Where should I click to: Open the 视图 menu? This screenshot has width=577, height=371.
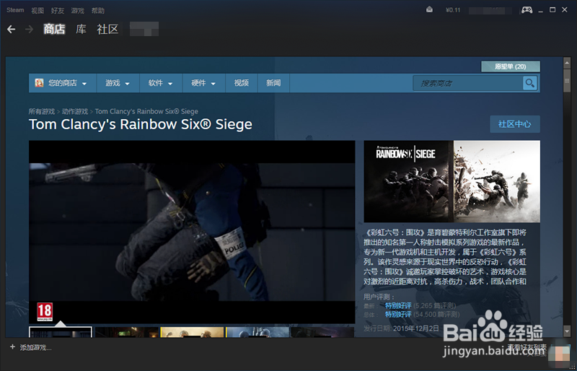pyautogui.click(x=38, y=11)
